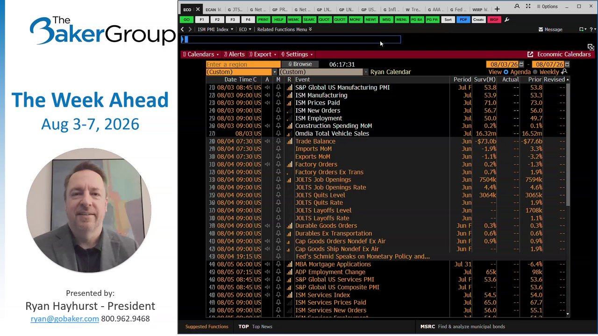Open start date 08/03/26 calendar picker icon

click(521, 64)
